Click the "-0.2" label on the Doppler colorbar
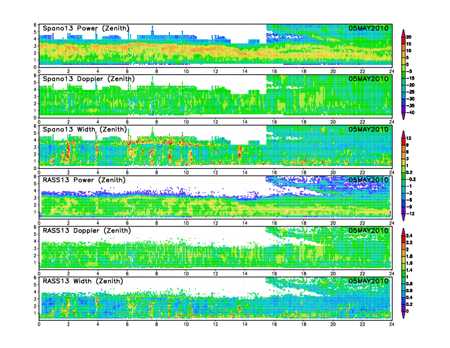450x348 pixels. click(x=411, y=179)
